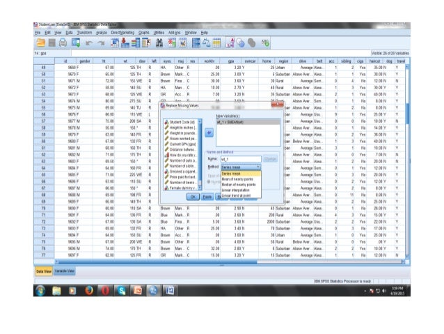444x334 pixels.
Task: Click the Insert variable toolbar icon
Action: tap(183, 43)
